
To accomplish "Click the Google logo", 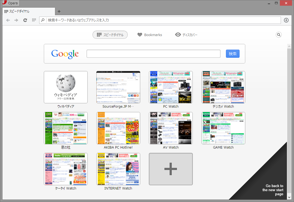I will click(65, 54).
